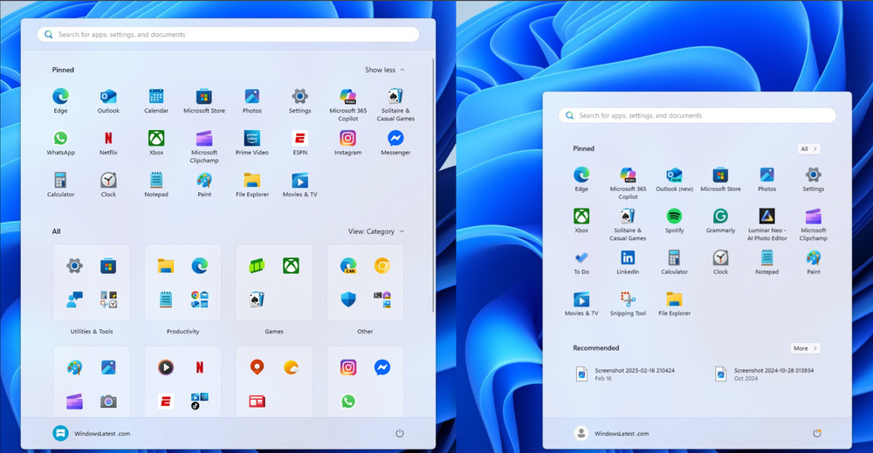The height and width of the screenshot is (453, 873).
Task: Open Screenshot 2025-02-16 210424 file
Action: (625, 374)
